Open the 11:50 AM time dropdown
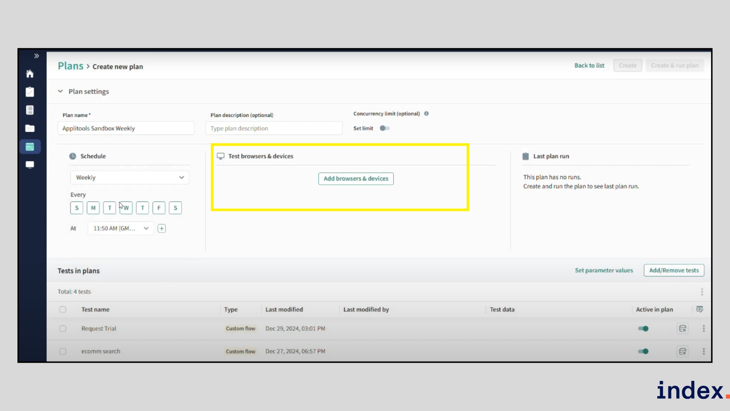This screenshot has height=411, width=730. tap(121, 228)
